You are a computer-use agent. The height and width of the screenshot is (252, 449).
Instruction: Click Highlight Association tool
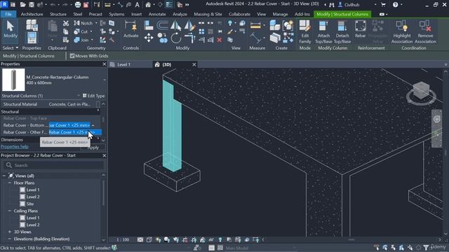(x=402, y=31)
